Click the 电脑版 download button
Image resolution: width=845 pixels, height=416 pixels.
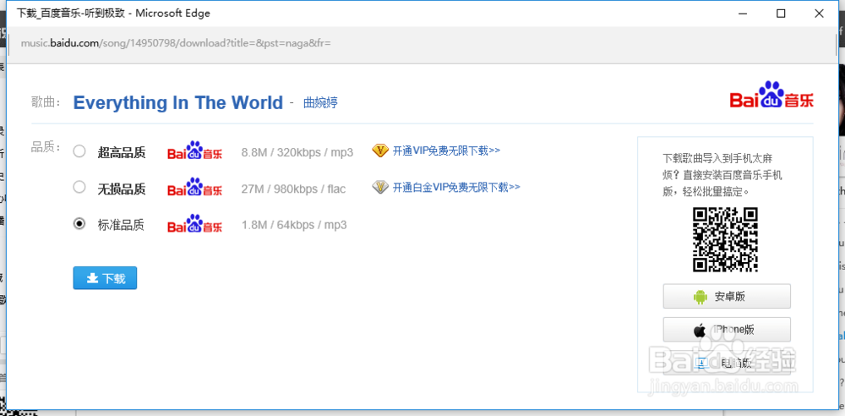[x=727, y=363]
